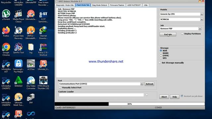
Task: Tick the Display Partitions checkbox
Action: (182, 34)
